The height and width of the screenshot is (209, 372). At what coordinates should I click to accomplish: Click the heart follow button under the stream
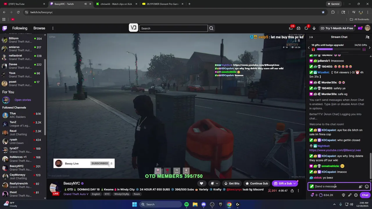click(x=201, y=183)
